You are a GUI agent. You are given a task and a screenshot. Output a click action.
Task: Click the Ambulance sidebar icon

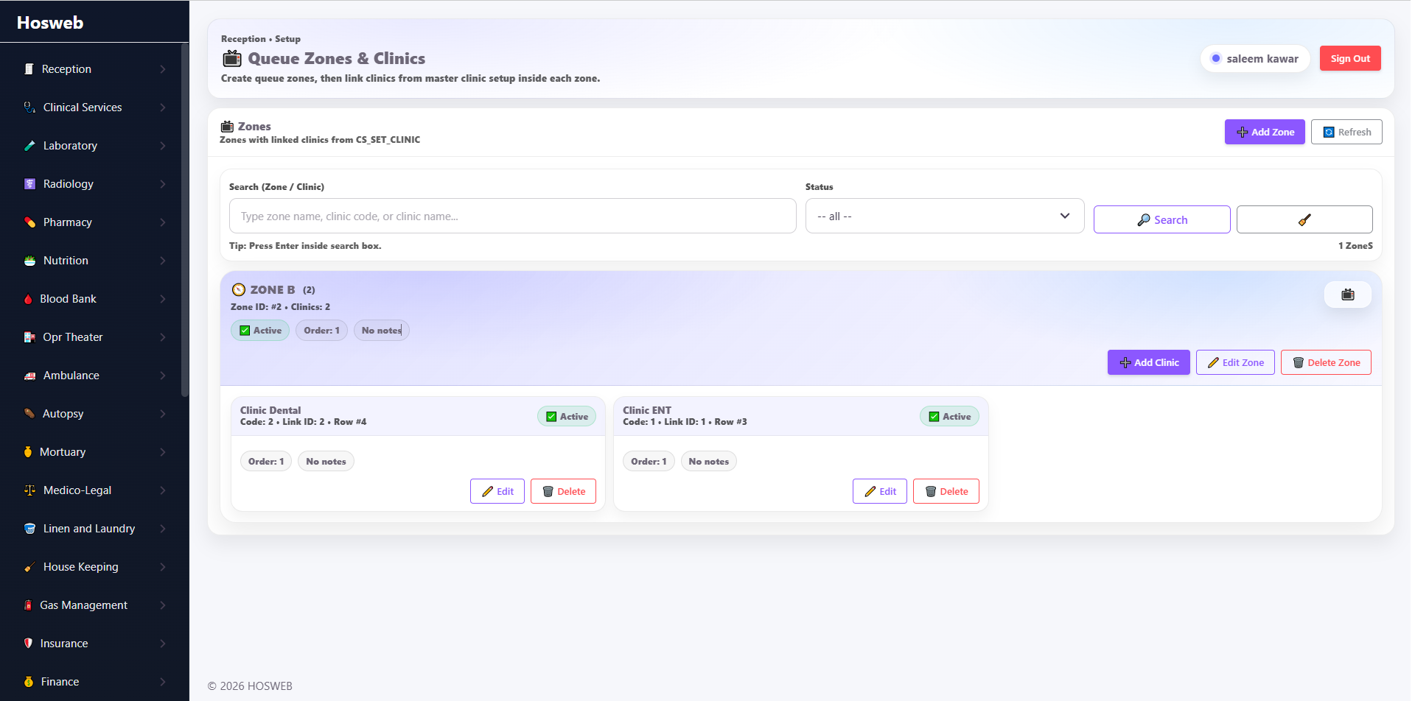[29, 376]
